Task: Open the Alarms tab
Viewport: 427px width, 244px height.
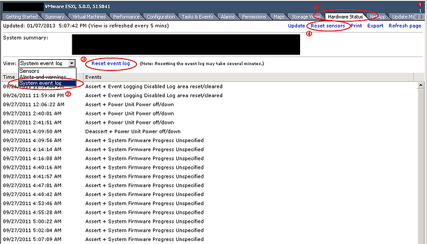Action: pyautogui.click(x=228, y=17)
